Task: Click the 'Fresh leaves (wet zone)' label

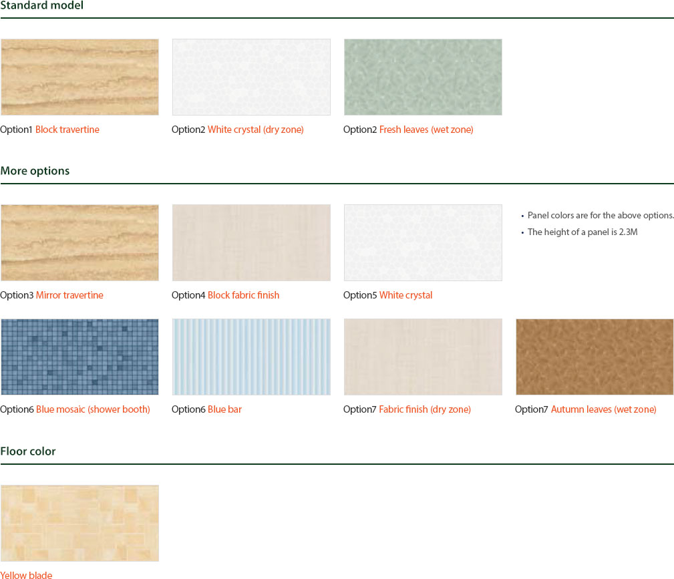Action: pos(426,130)
